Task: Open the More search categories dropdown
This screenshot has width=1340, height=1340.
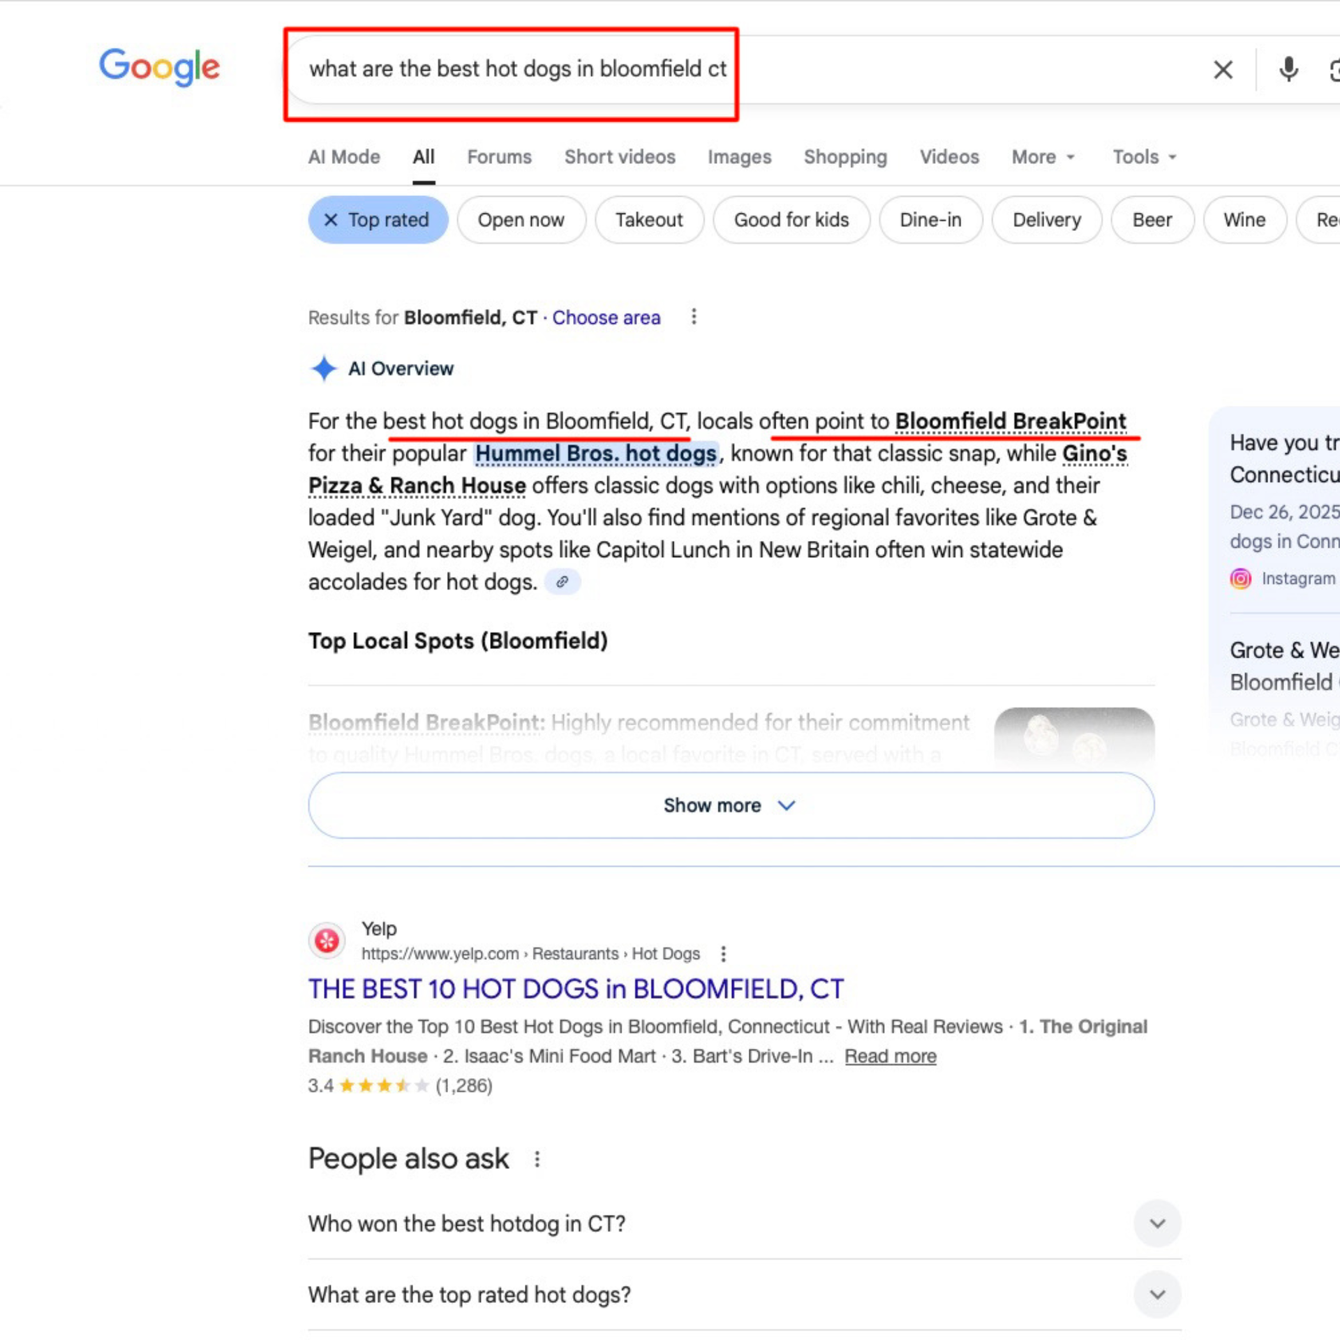Action: (1042, 157)
